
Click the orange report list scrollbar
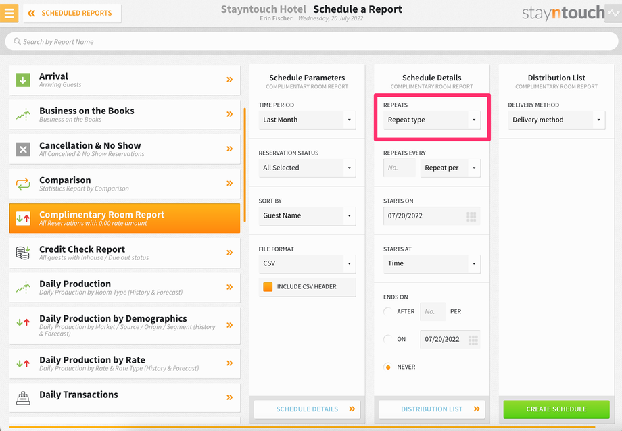(x=245, y=165)
